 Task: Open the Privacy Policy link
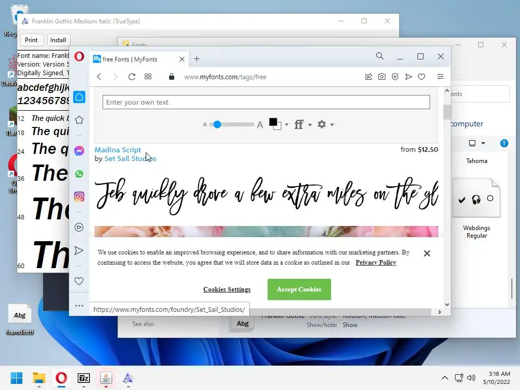click(376, 263)
